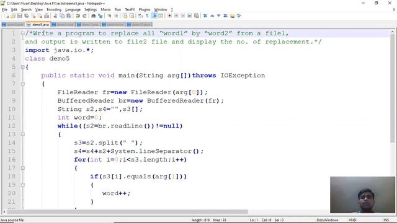Viewport: 397px width, 223px height.
Task: Run macro multiple times icon
Action: [x=190, y=16]
